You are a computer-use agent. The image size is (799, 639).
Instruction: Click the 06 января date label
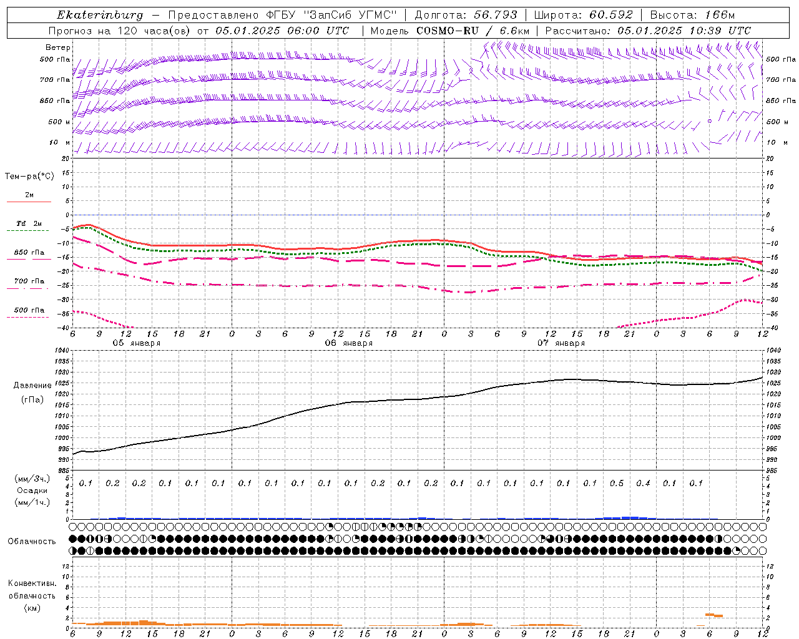pos(348,343)
